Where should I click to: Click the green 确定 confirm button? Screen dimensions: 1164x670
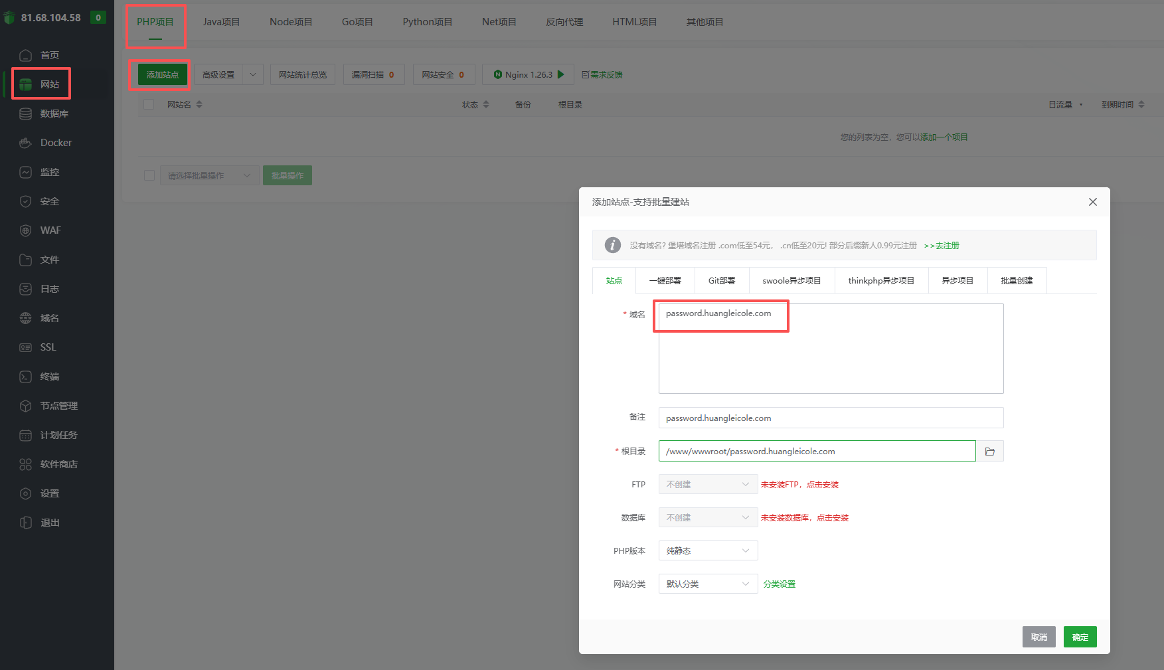[x=1080, y=637]
